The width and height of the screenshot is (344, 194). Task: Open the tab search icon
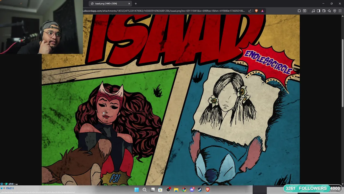point(304,11)
